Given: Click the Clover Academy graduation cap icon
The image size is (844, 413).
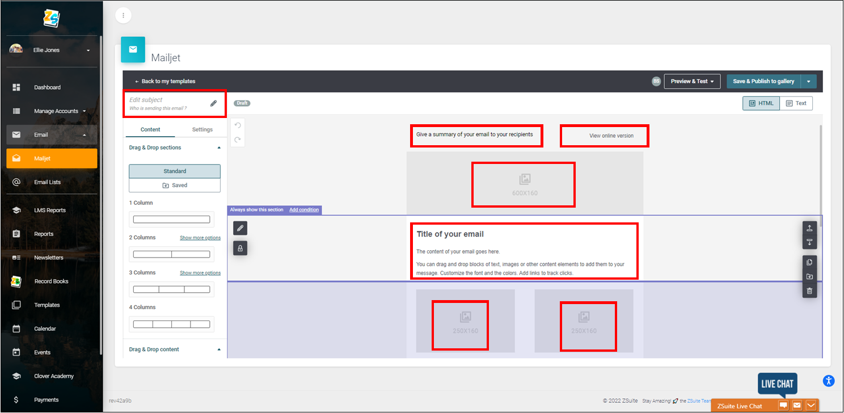Looking at the screenshot, I should click(x=16, y=376).
